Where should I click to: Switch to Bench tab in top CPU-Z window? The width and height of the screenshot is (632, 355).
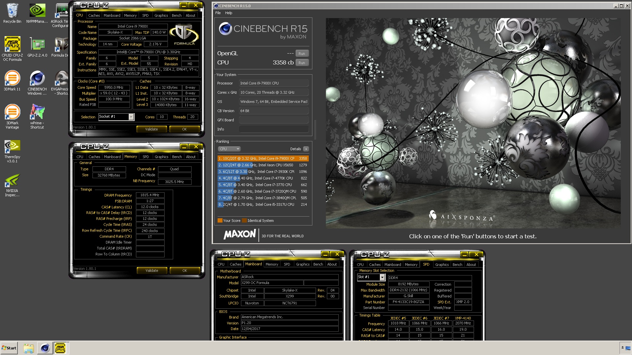176,15
